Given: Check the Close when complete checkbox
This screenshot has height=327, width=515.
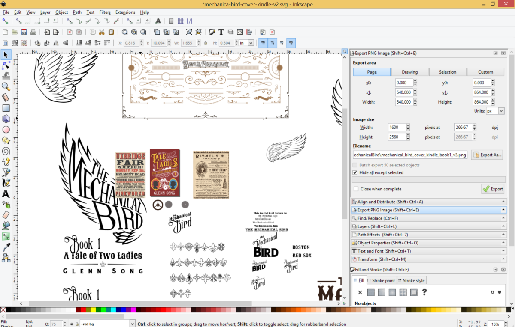Looking at the screenshot, I should point(355,189).
